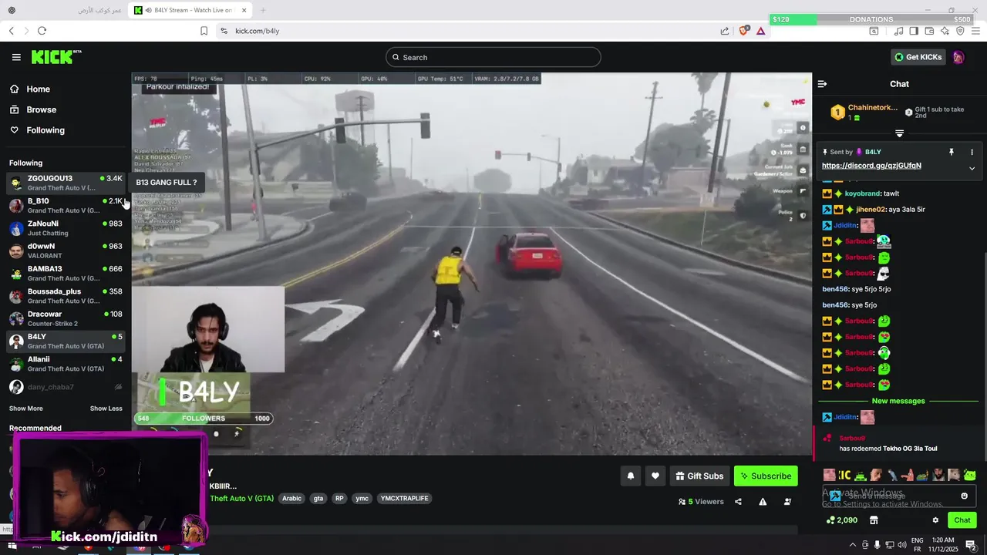The height and width of the screenshot is (555, 987).
Task: Open chat settings gear
Action: (935, 520)
